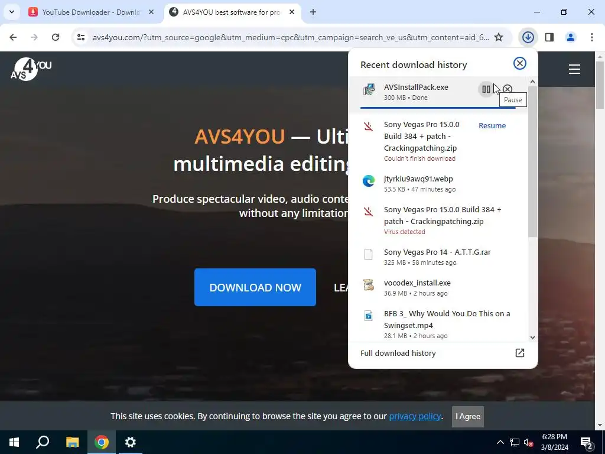Open Settings from the taskbar
Screen dimensions: 605x454
click(131, 442)
